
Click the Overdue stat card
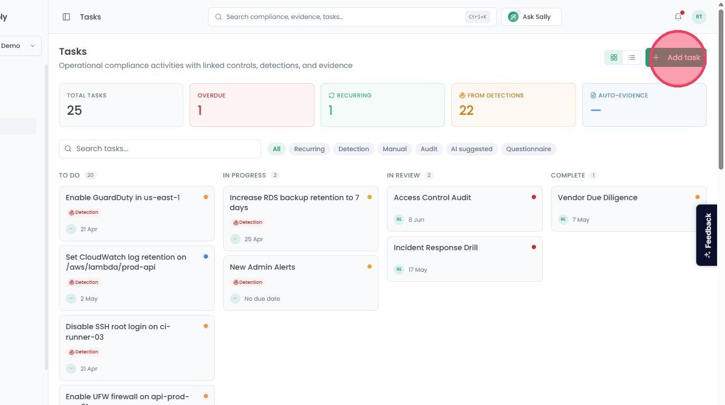pos(252,105)
